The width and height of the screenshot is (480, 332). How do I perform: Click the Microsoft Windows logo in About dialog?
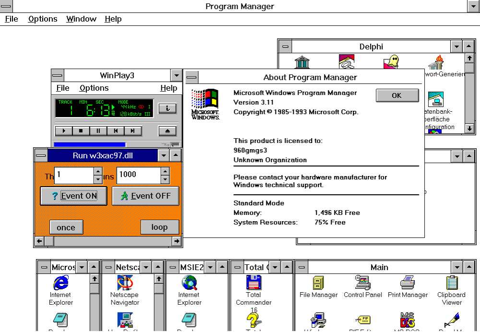(x=205, y=104)
